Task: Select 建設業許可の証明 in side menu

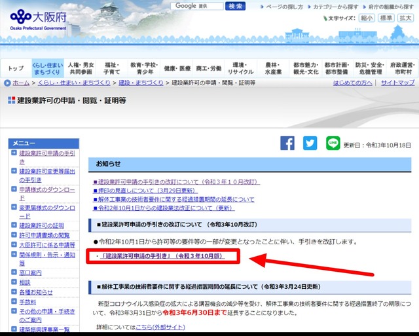Action: [41, 225]
